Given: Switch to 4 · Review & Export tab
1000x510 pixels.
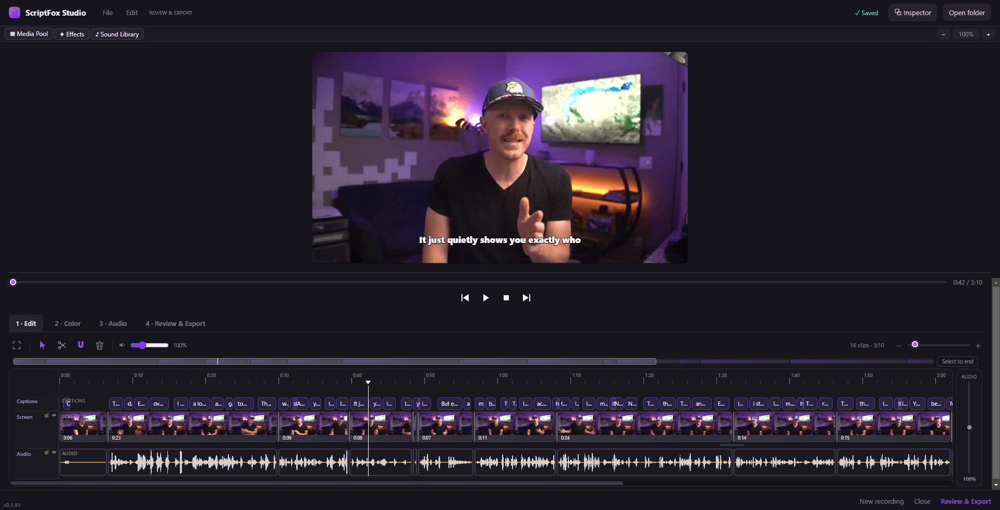Looking at the screenshot, I should (176, 323).
